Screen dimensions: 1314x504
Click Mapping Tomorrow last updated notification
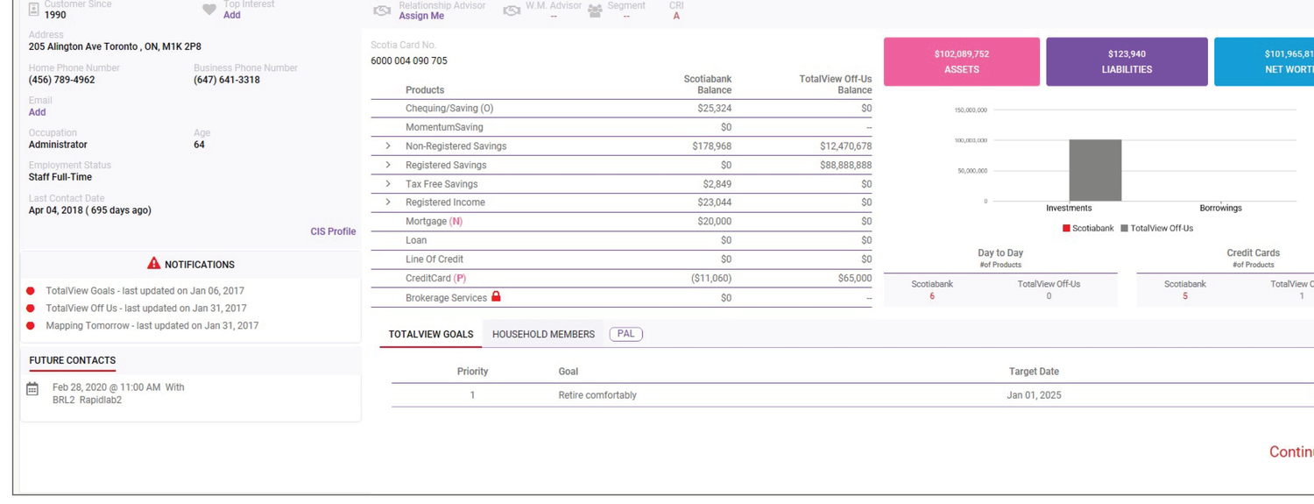[x=152, y=326]
